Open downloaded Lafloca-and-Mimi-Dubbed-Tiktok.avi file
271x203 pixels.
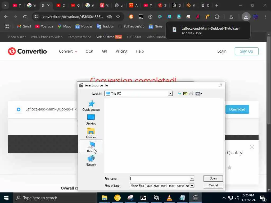(208, 30)
